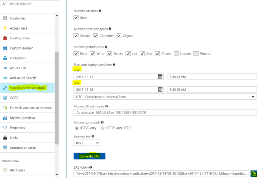Select the HTTPS only radio button
The width and height of the screenshot is (259, 178).
click(77, 128)
